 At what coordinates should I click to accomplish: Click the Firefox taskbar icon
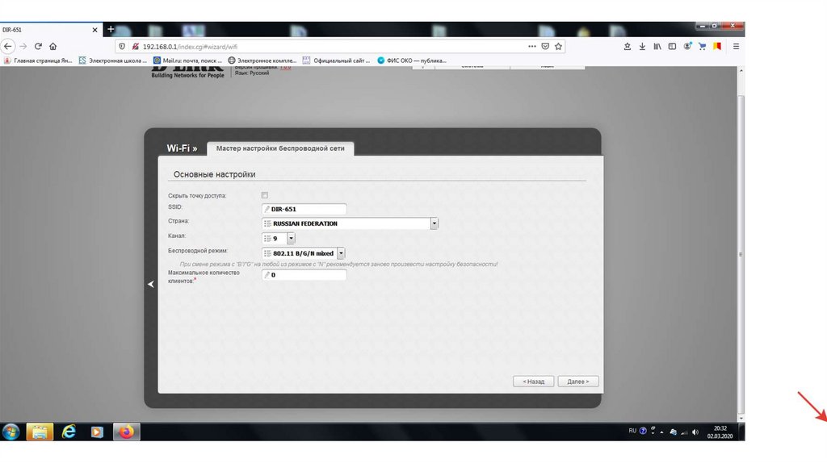126,432
